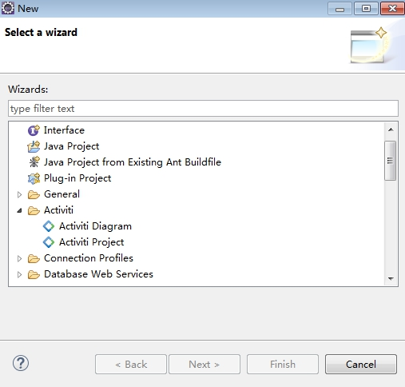Click the Eclipse icon in the title bar
Viewport: 405px width, 387px height.
click(x=8, y=8)
